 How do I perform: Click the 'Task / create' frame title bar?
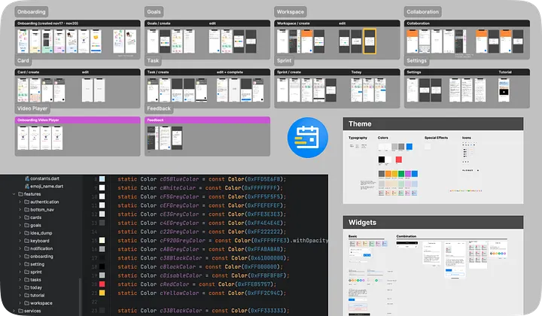coord(208,72)
